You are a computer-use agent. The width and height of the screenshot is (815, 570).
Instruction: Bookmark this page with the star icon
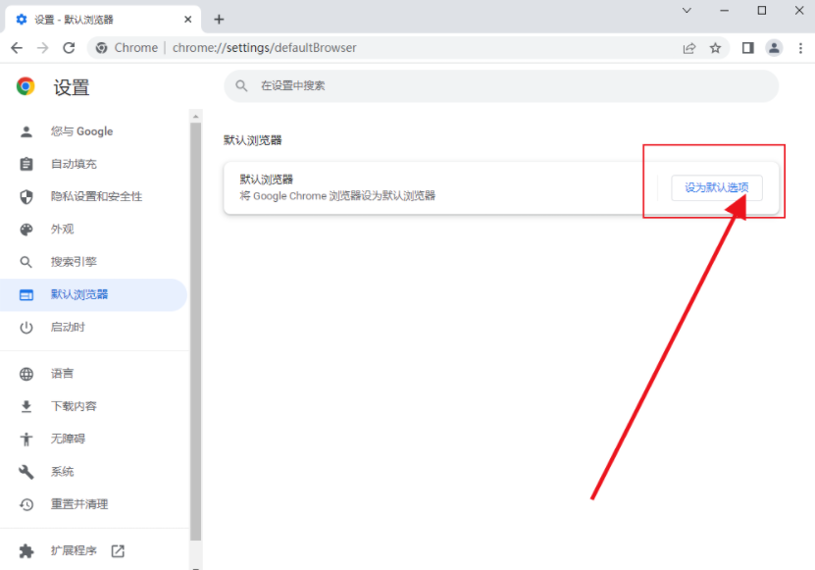click(x=716, y=48)
